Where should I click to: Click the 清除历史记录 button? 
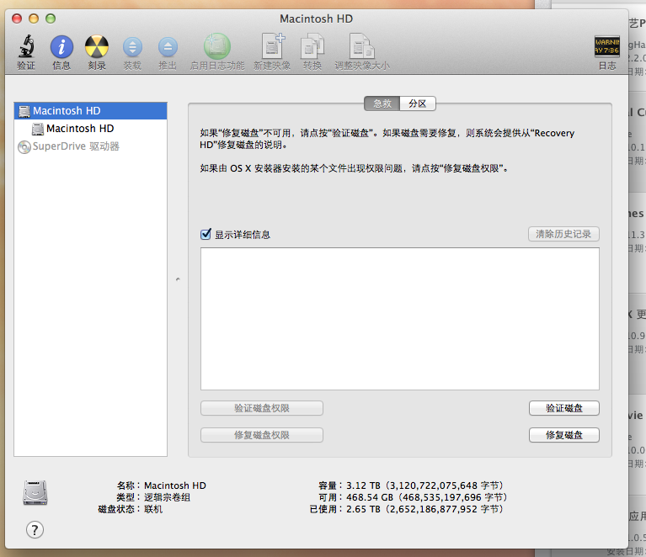[563, 234]
